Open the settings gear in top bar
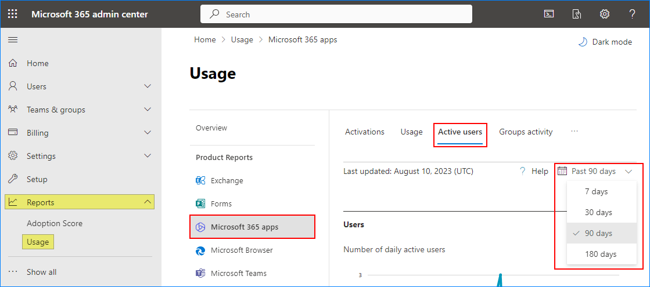Screen dimensions: 650x287 (x=604, y=14)
